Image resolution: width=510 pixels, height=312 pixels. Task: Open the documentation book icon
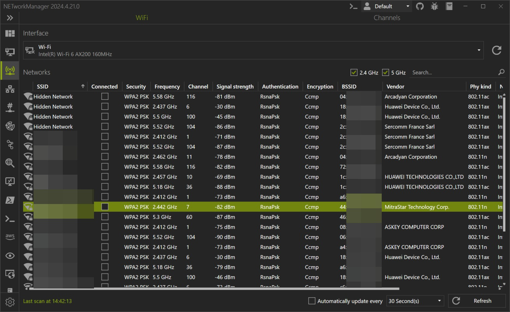coord(449,6)
